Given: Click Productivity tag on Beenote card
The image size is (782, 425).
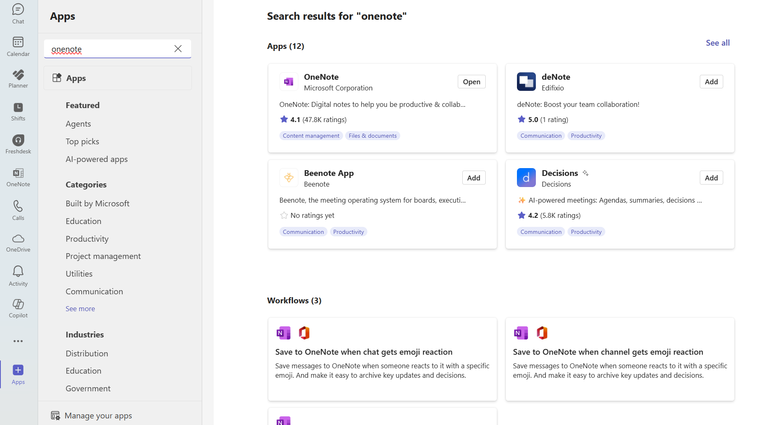Looking at the screenshot, I should 348,232.
